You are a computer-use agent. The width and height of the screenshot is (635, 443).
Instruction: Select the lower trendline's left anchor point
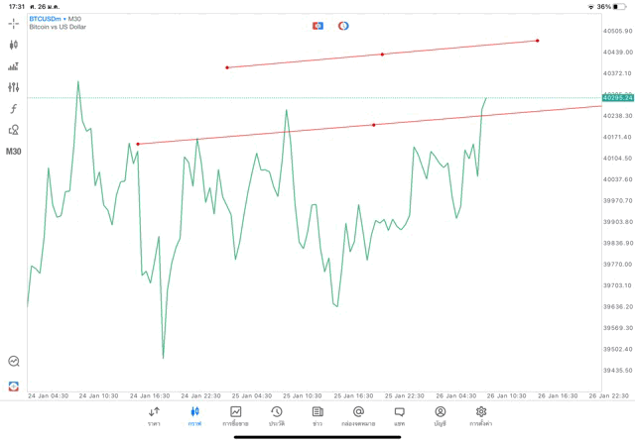click(138, 144)
